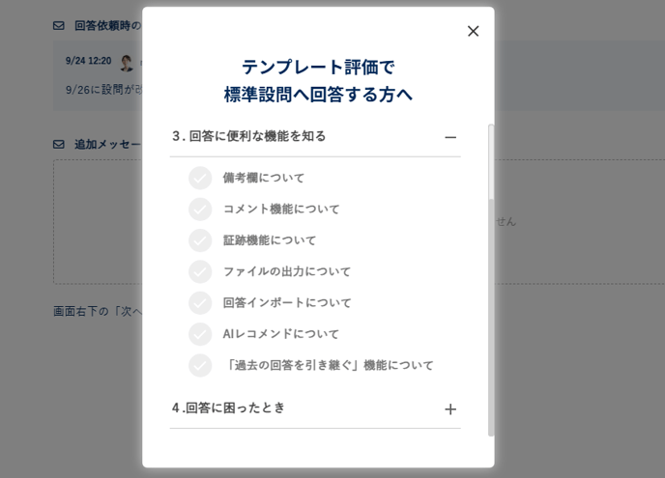Click the 3. 回答に便利な機能を知る header
The width and height of the screenshot is (665, 478).
click(249, 136)
